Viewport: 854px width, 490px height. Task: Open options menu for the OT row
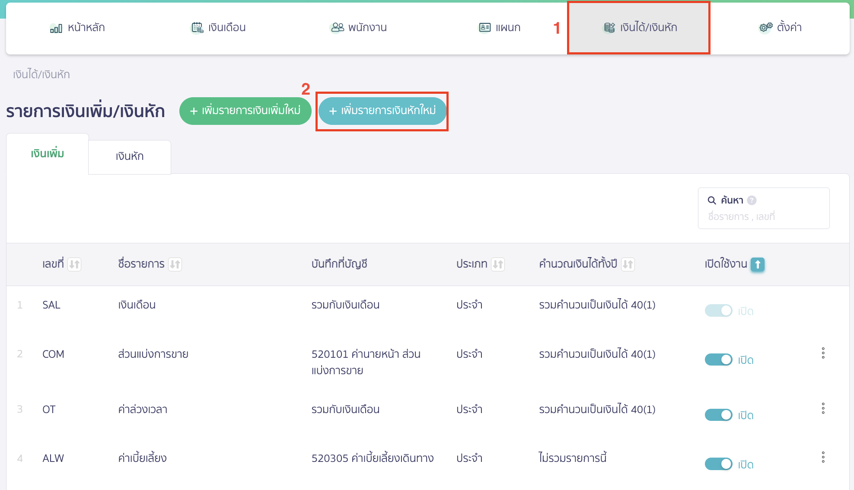pos(823,408)
